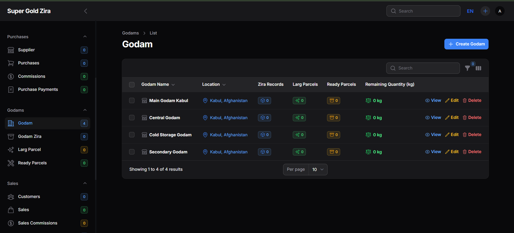The image size is (514, 233).
Task: Click the filter funnel icon
Action: (x=467, y=68)
